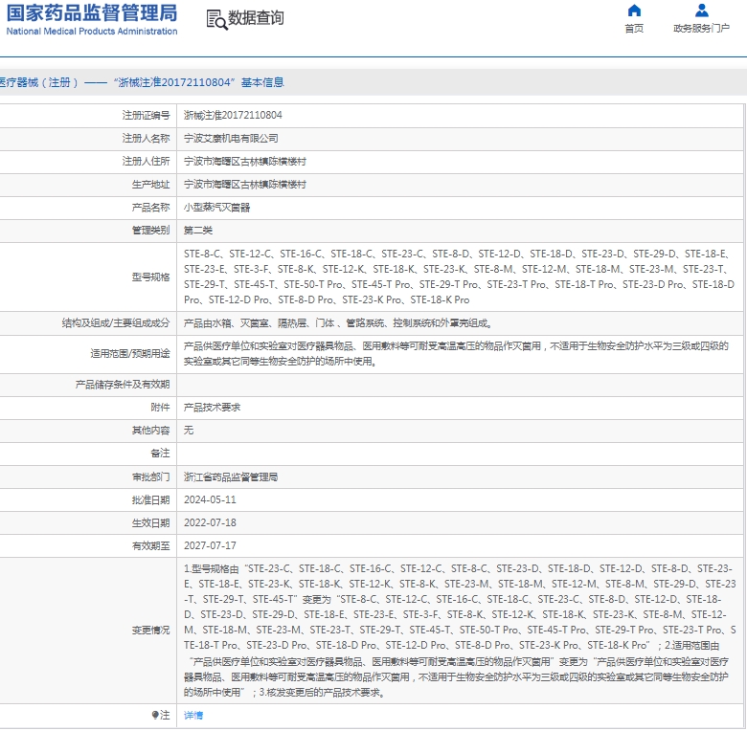747x731 pixels.
Task: Click product name 小型蒸汽灭菌器
Action: [216, 208]
